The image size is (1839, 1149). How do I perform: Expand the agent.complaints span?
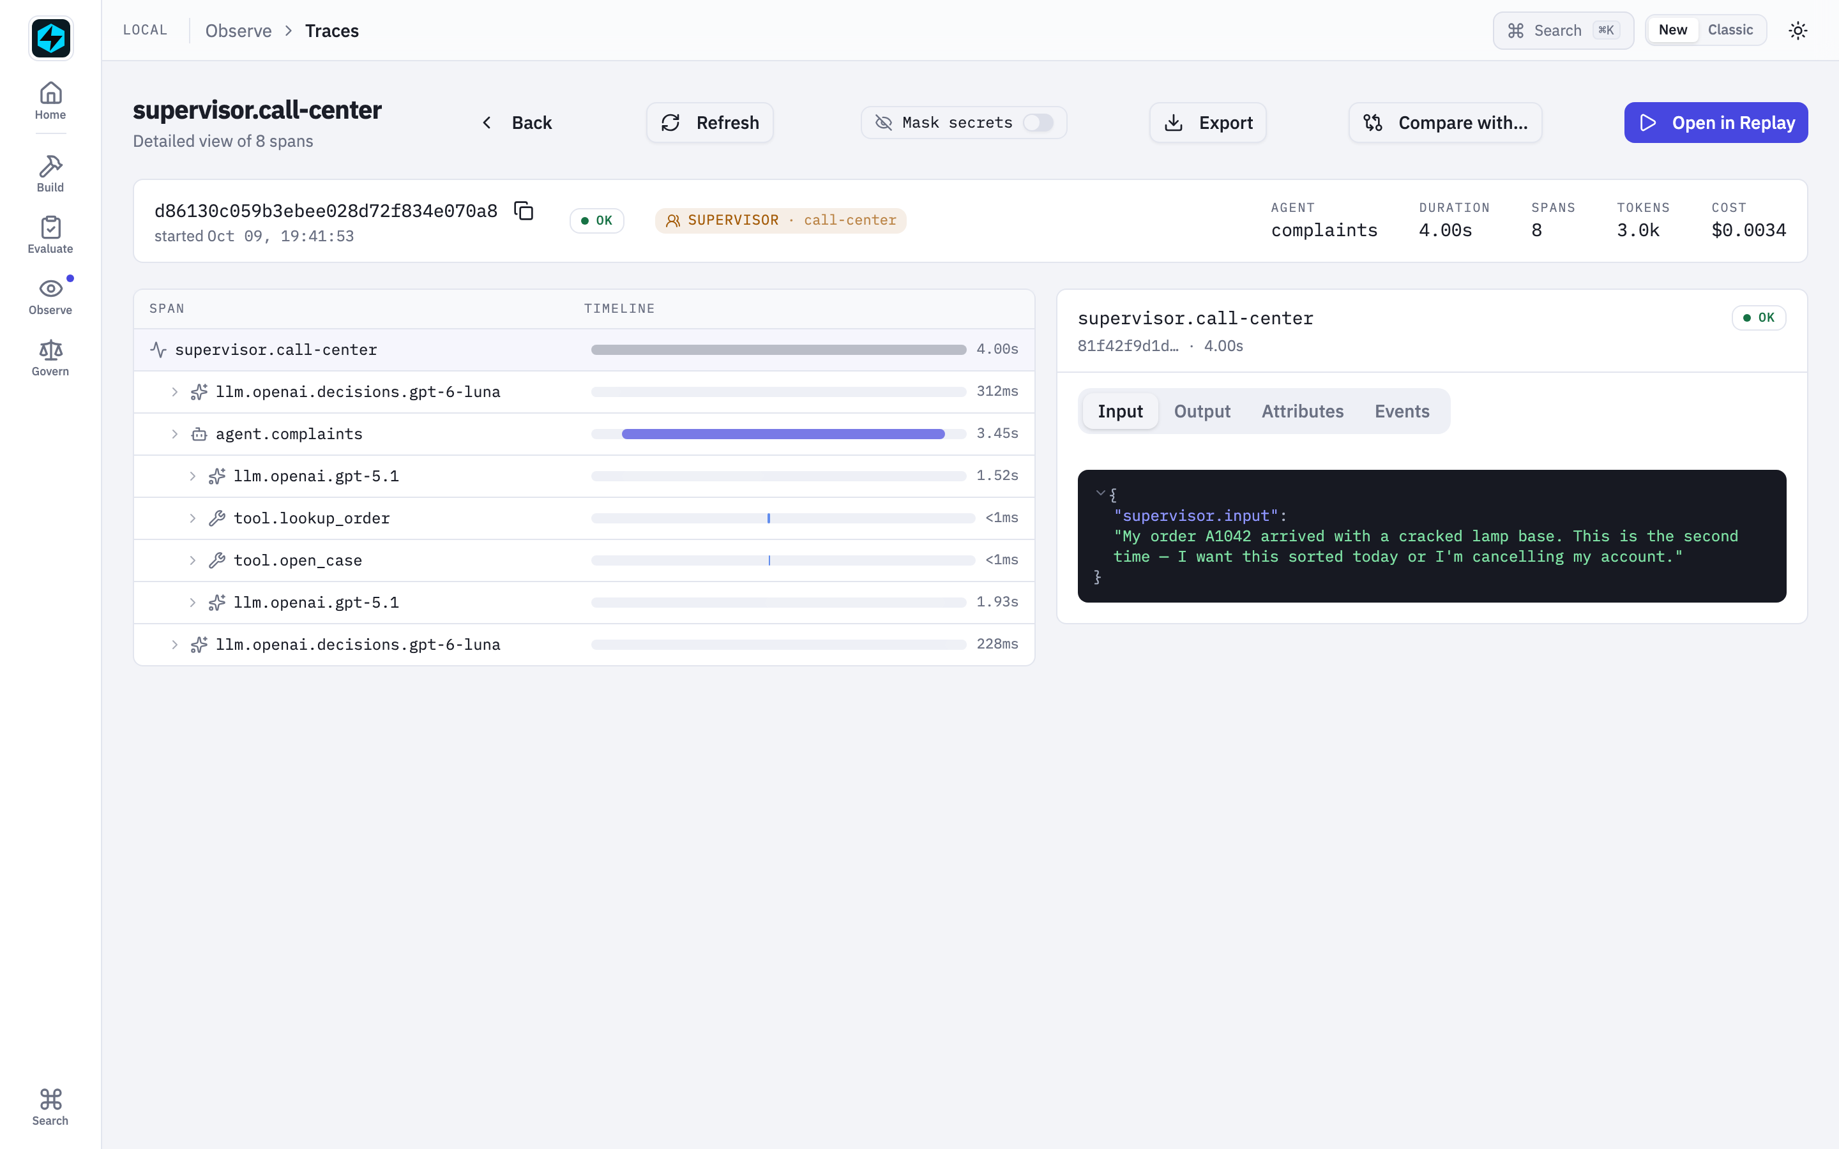click(175, 434)
